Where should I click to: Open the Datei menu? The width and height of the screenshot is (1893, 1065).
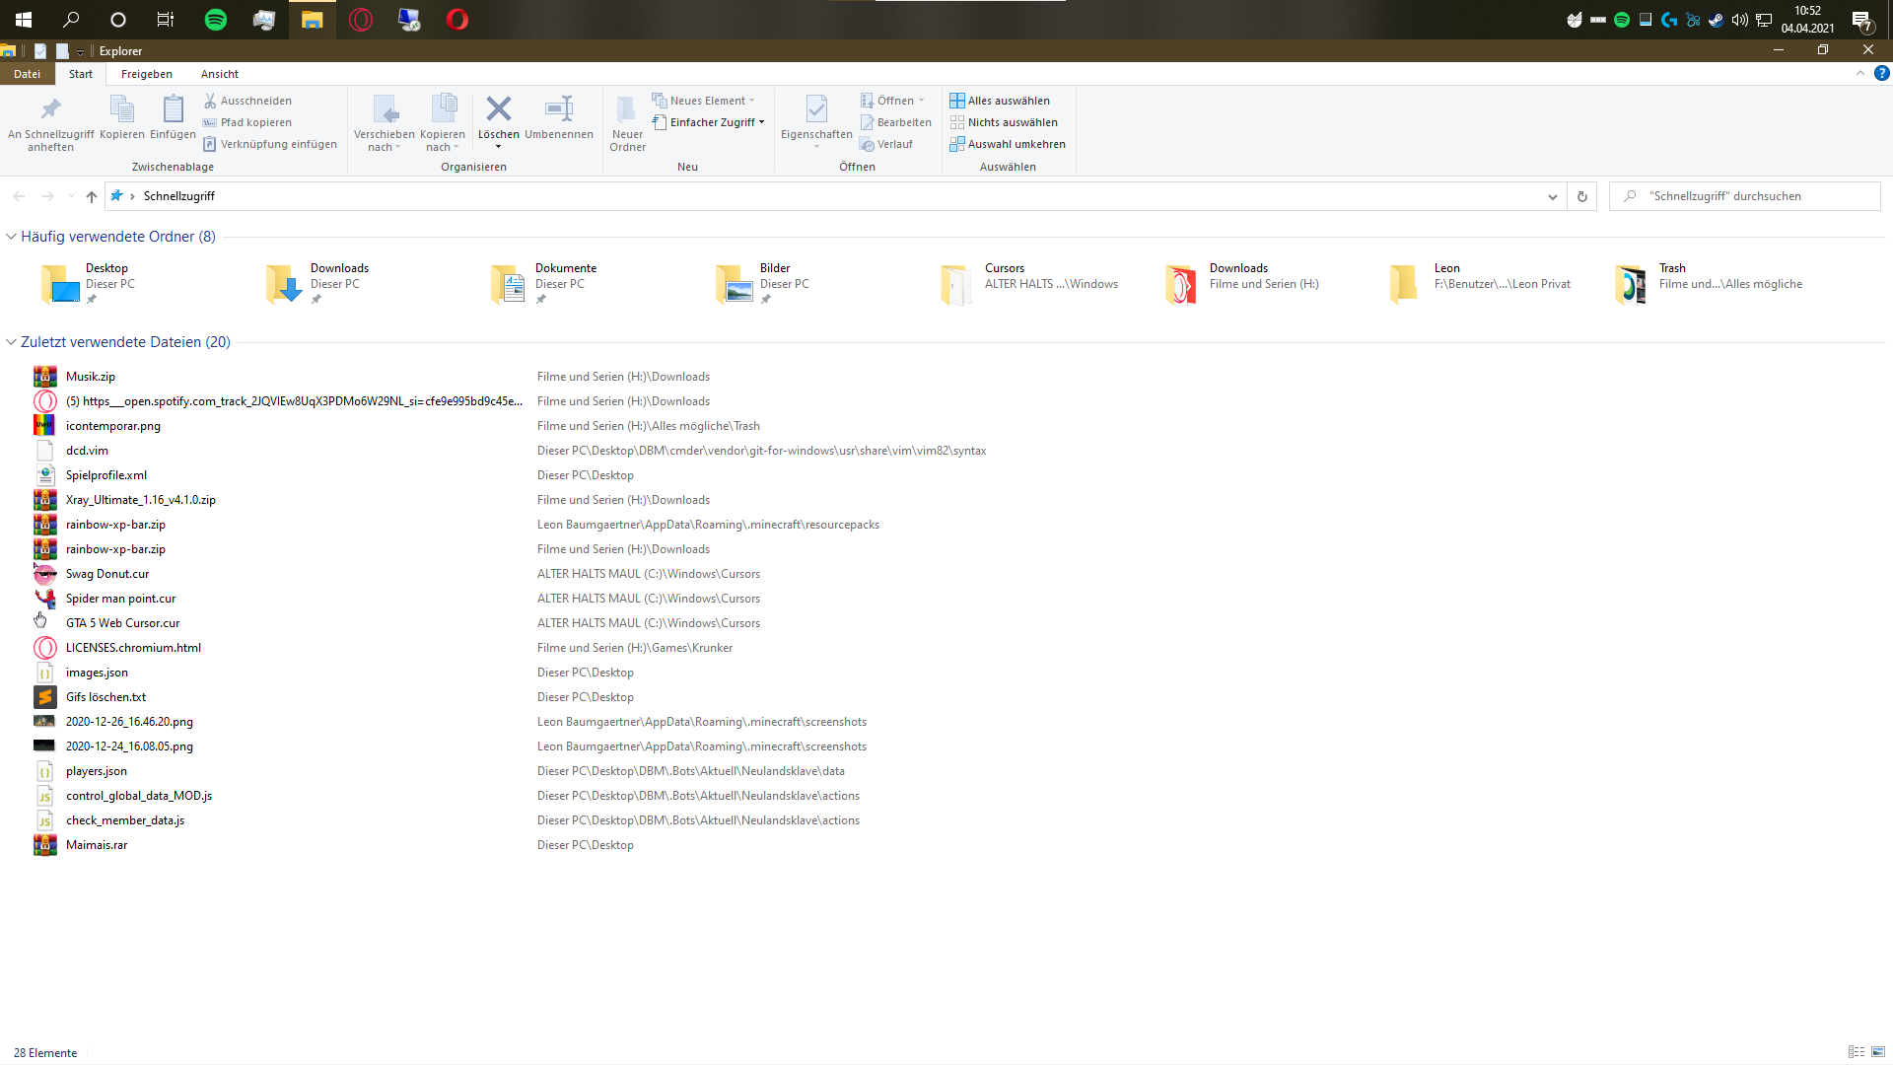27,74
